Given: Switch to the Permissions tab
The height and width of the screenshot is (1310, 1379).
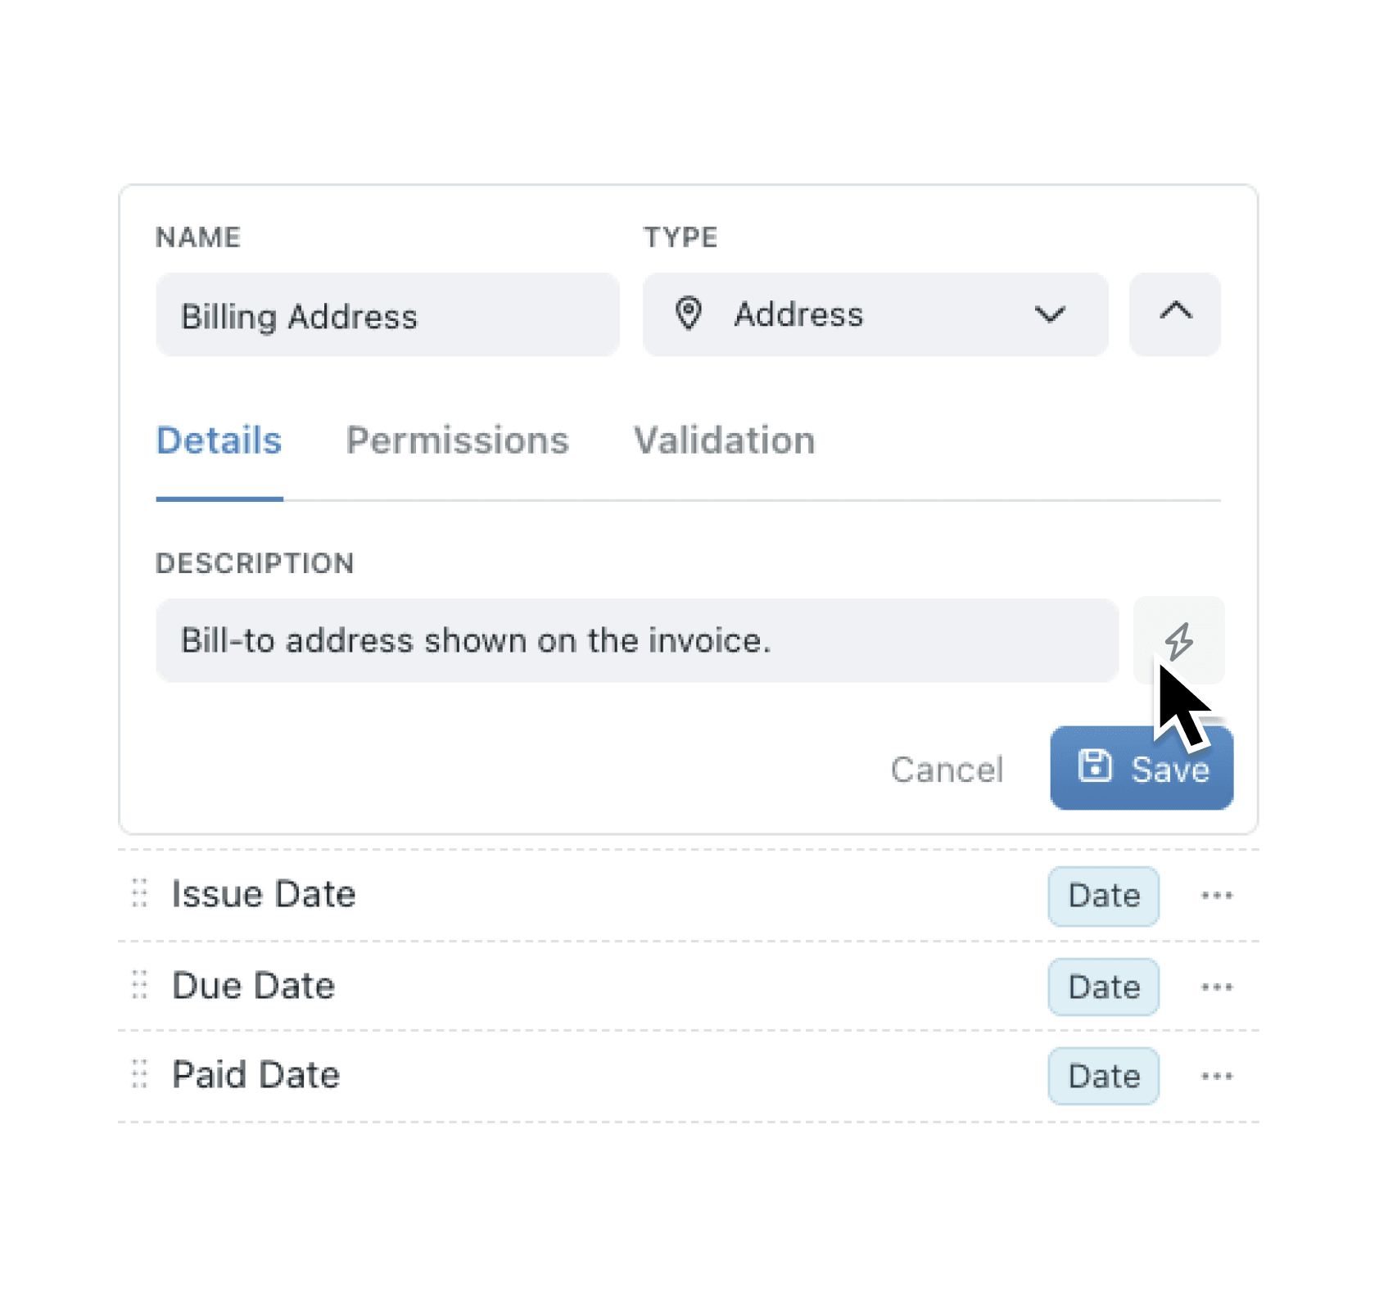Looking at the screenshot, I should [x=457, y=440].
